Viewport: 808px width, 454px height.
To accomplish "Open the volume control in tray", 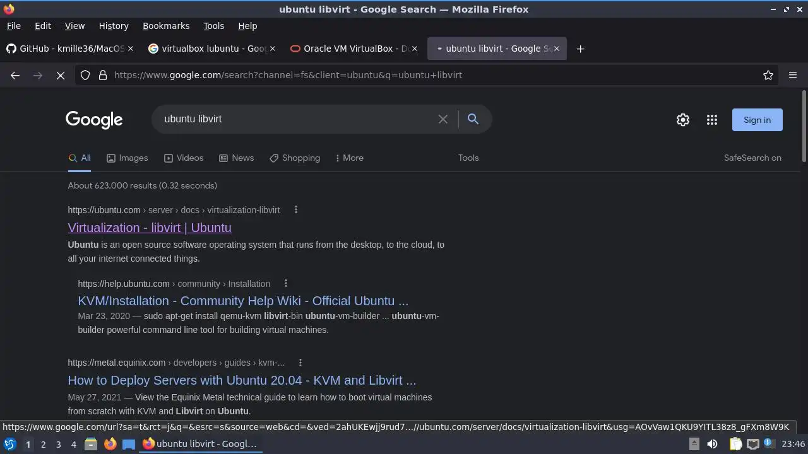I will tap(713, 444).
